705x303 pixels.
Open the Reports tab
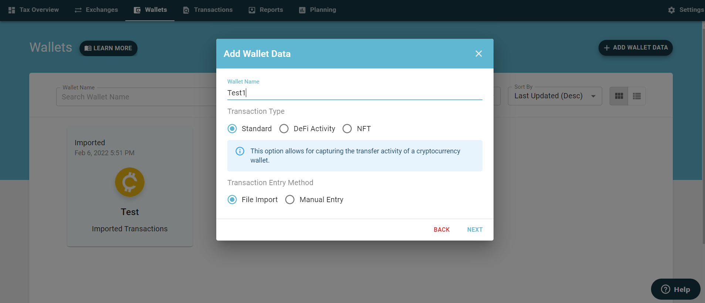click(x=266, y=10)
